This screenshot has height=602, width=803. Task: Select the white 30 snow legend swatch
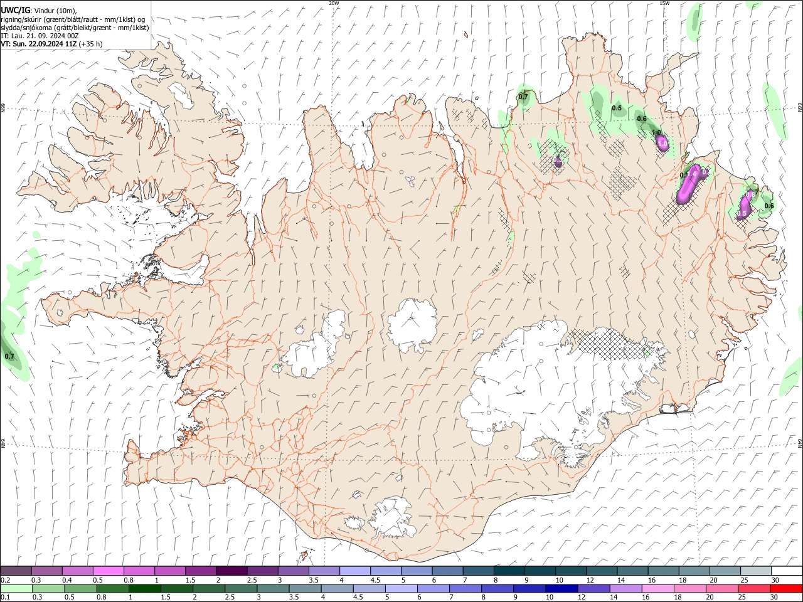pyautogui.click(x=787, y=571)
